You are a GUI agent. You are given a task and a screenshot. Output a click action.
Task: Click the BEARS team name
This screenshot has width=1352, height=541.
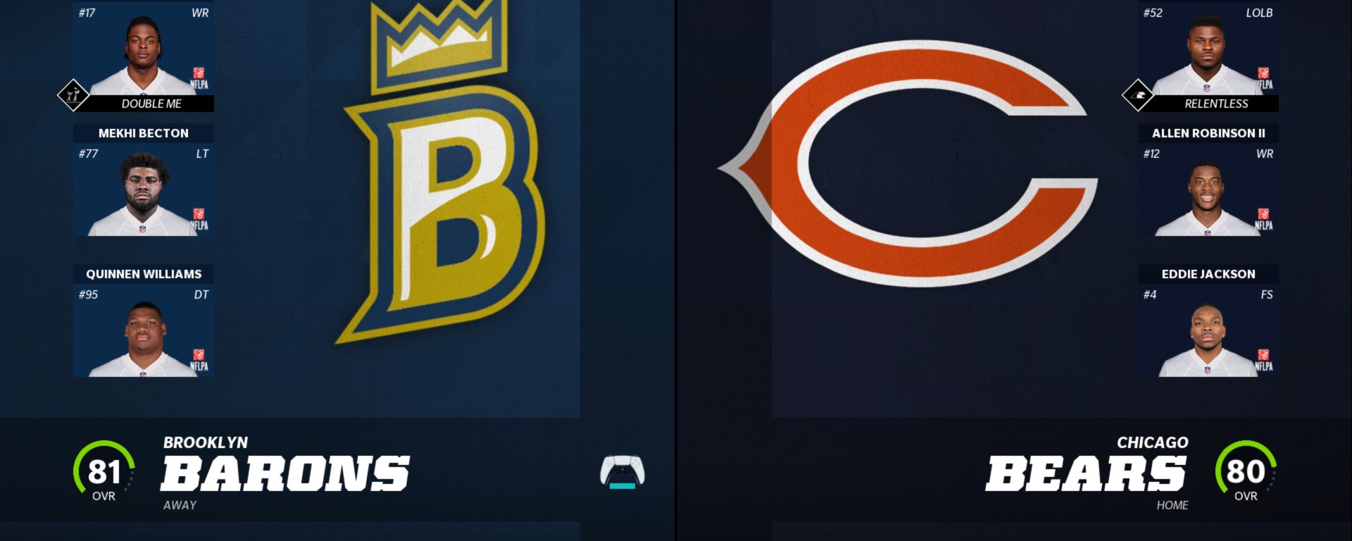[x=1087, y=473]
